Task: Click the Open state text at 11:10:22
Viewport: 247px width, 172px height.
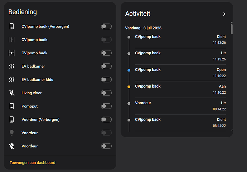Action: point(221,70)
